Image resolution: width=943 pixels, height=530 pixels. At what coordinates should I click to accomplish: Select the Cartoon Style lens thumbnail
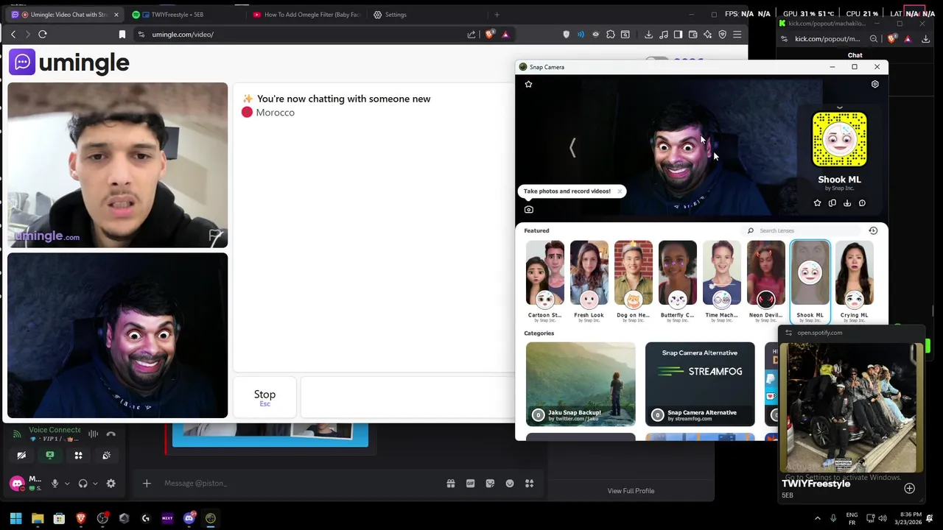pos(545,273)
